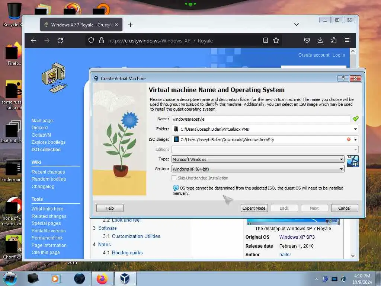Open a new Firefox tab
Screen dimensions: 381x286
pos(131,25)
